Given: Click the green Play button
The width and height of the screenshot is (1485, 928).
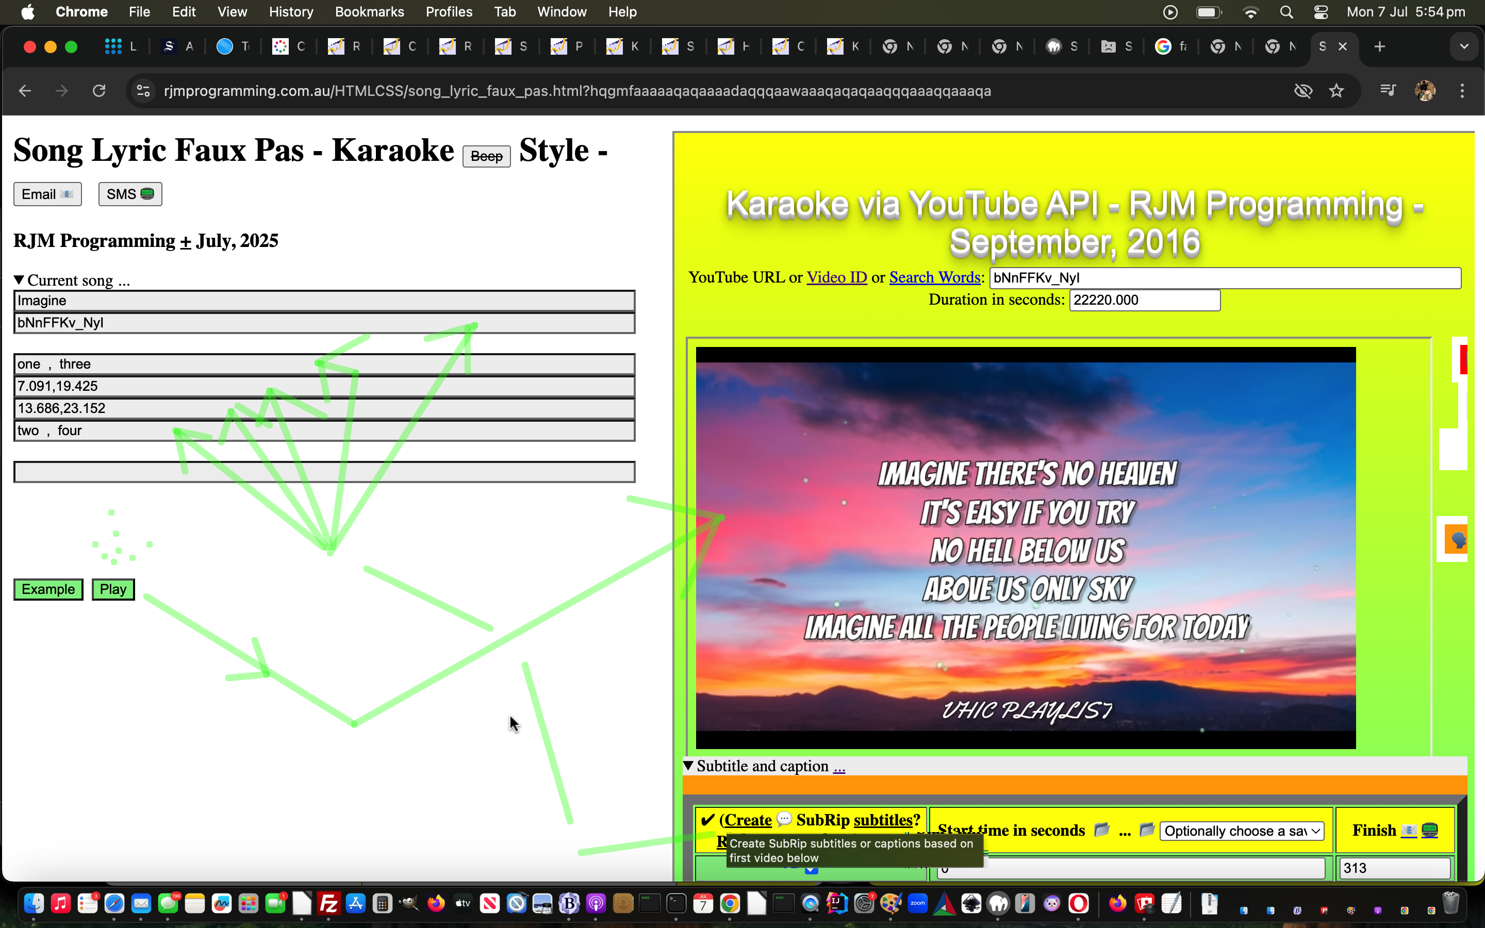Looking at the screenshot, I should click(113, 589).
